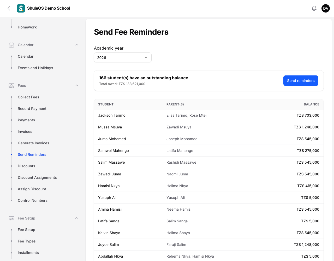
Task: Click the 166 students outstanding balance heading
Action: click(x=144, y=78)
